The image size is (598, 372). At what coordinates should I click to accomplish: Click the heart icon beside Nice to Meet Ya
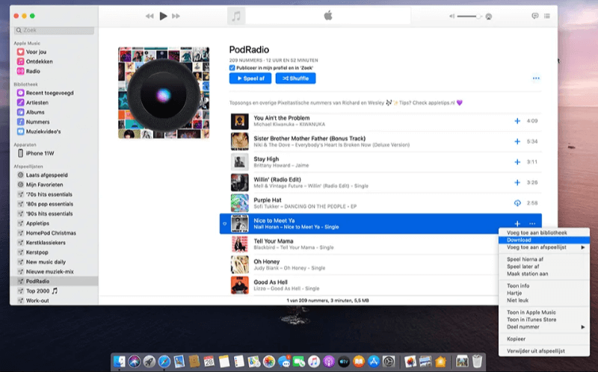[225, 223]
